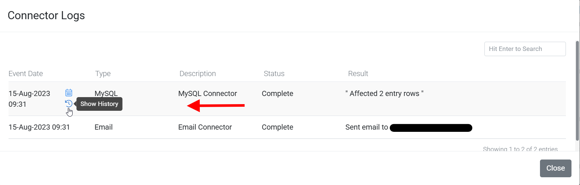
Task: Sort by Status column header
Action: (274, 73)
